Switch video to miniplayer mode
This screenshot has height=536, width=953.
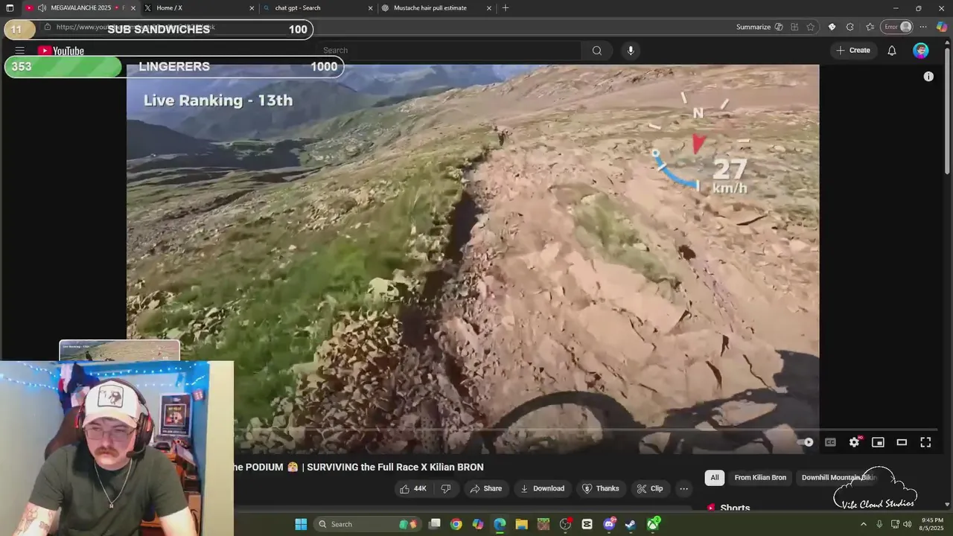click(x=878, y=442)
